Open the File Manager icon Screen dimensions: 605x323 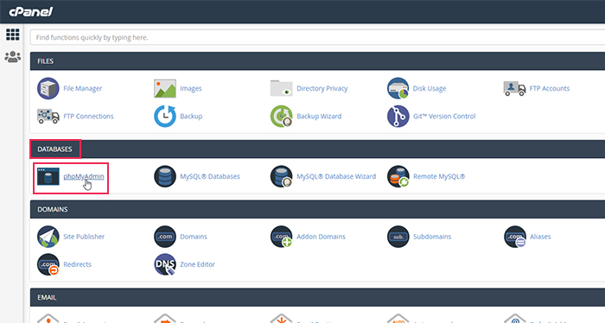tap(48, 88)
